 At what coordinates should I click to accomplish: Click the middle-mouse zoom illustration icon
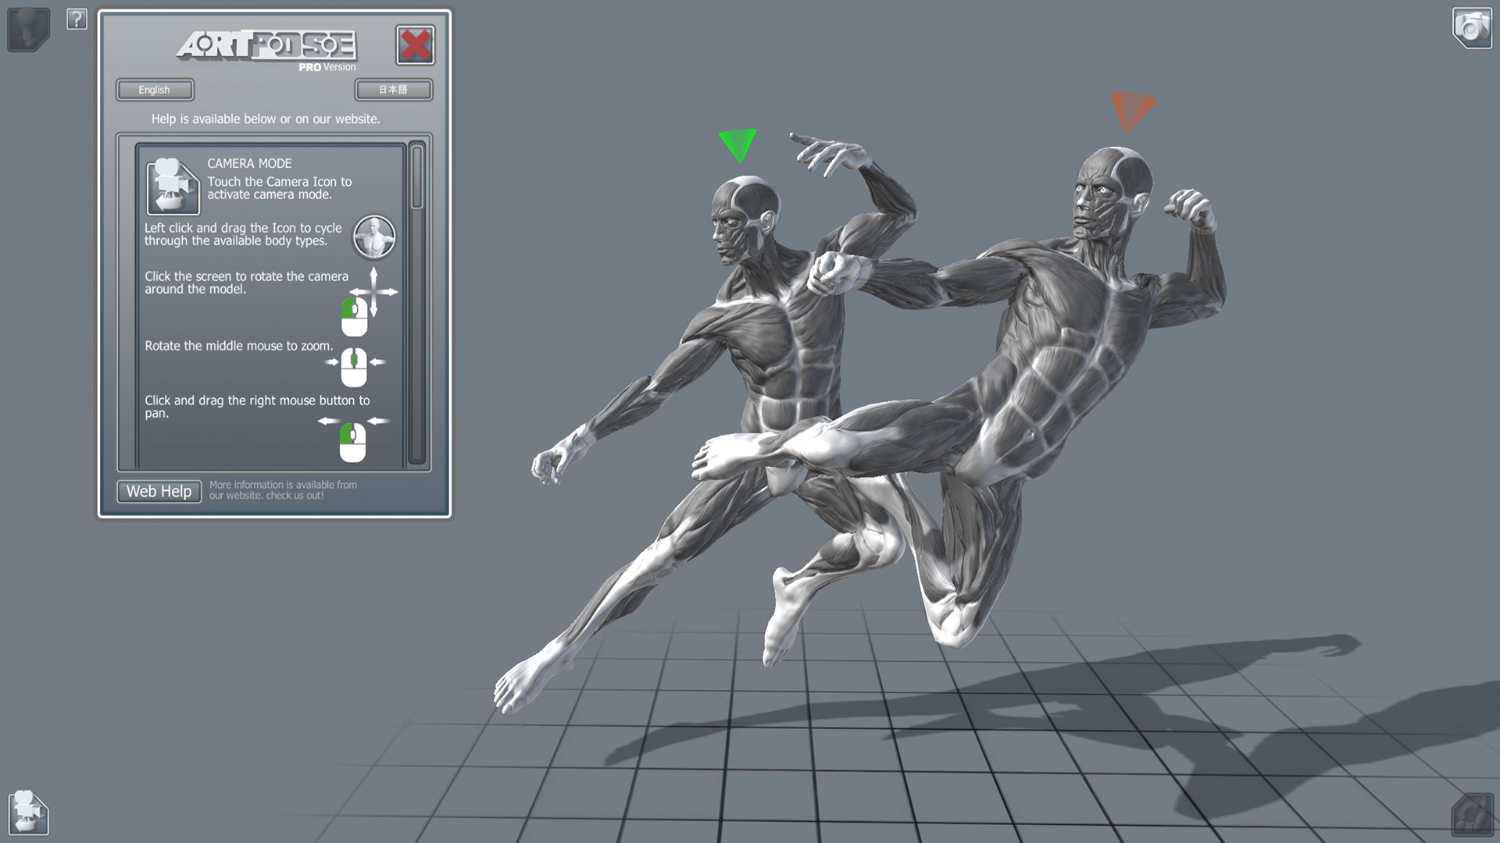coord(354,366)
